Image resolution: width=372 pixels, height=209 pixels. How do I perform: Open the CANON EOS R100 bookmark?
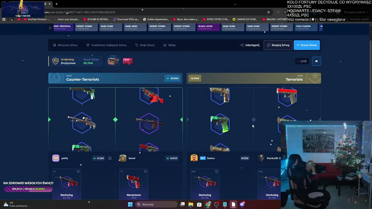coord(245,19)
